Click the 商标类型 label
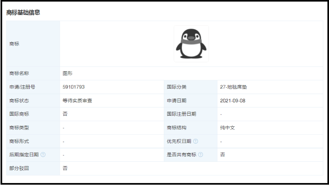Screen dimensions: 329x185 point(19,128)
